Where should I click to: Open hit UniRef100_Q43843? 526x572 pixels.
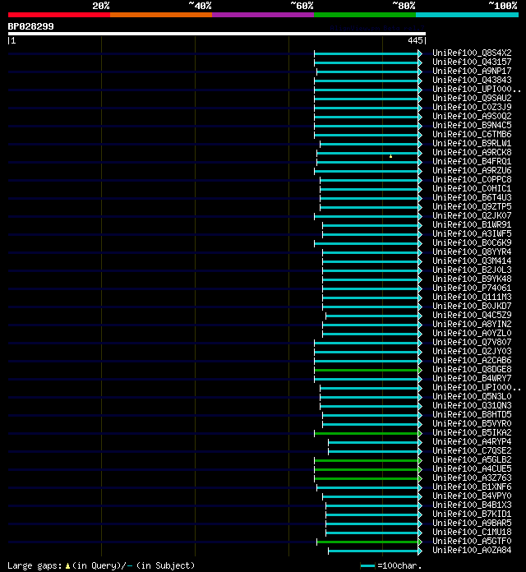point(472,80)
